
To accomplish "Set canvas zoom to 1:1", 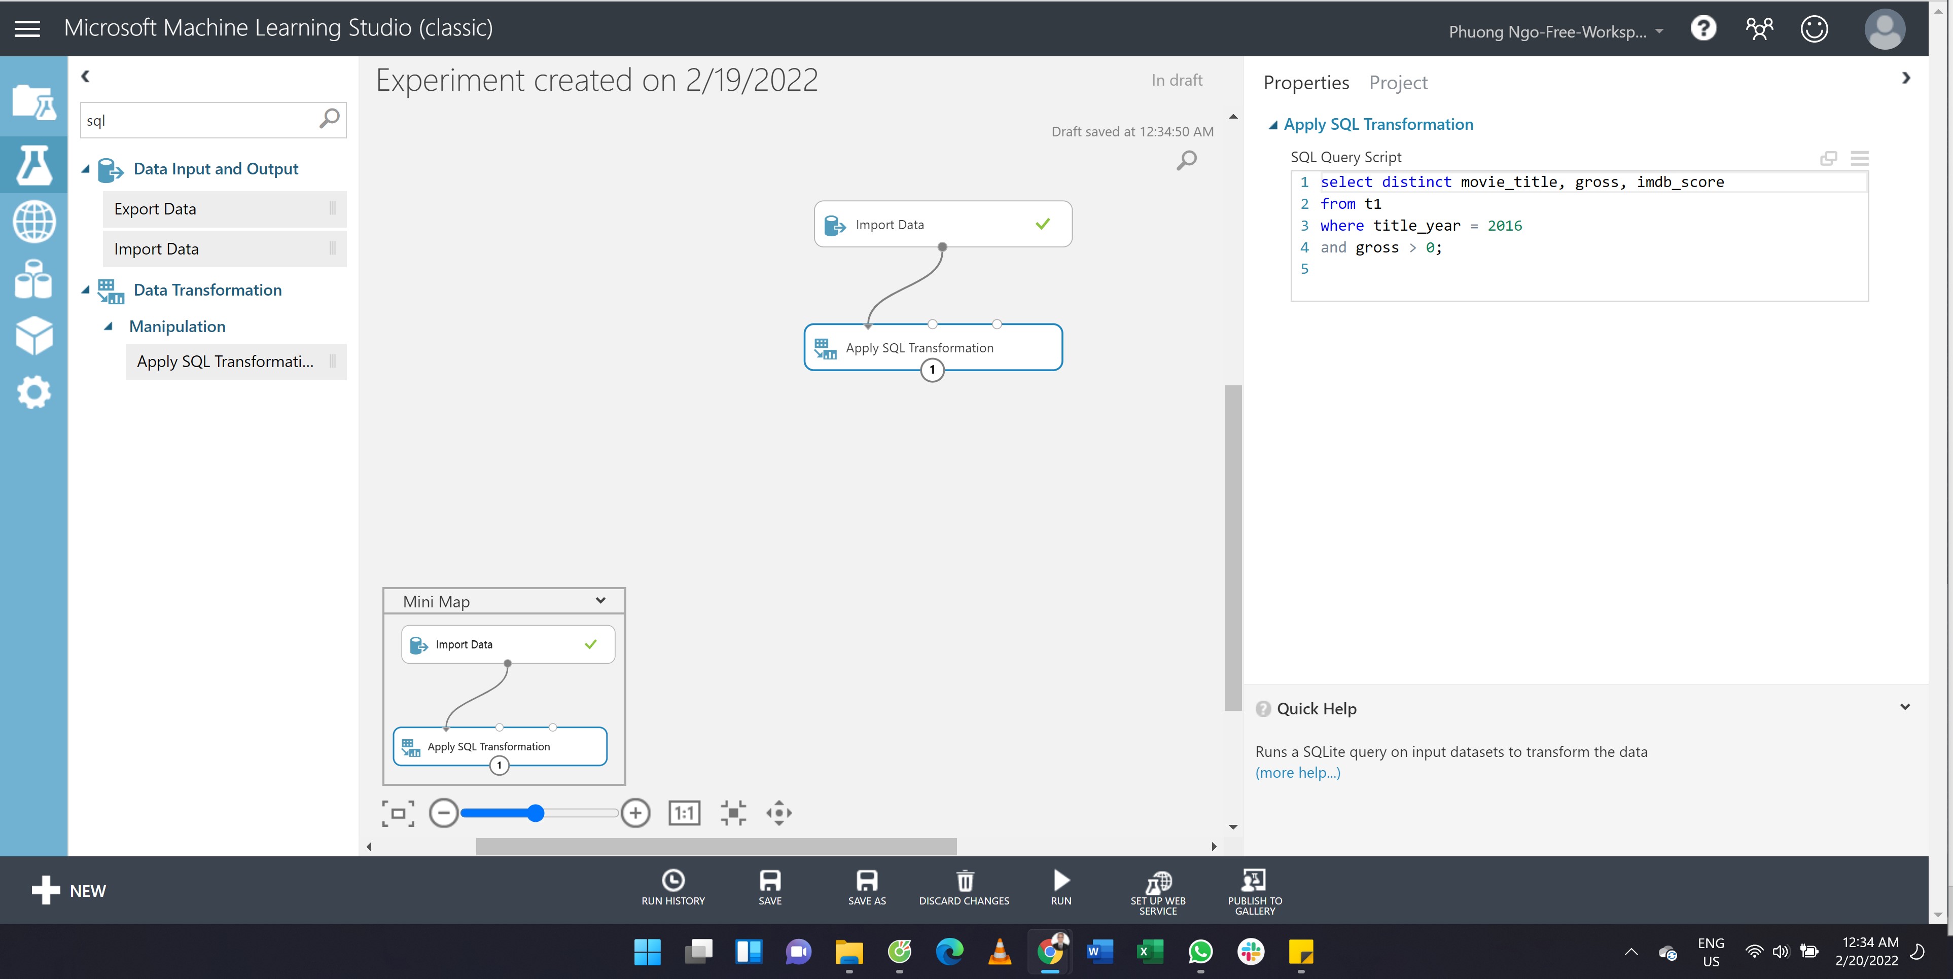I will (683, 812).
